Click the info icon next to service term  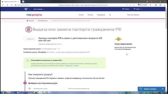click(59, 49)
